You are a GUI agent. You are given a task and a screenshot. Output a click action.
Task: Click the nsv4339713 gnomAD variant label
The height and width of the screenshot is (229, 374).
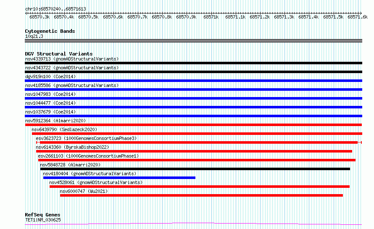point(72,59)
